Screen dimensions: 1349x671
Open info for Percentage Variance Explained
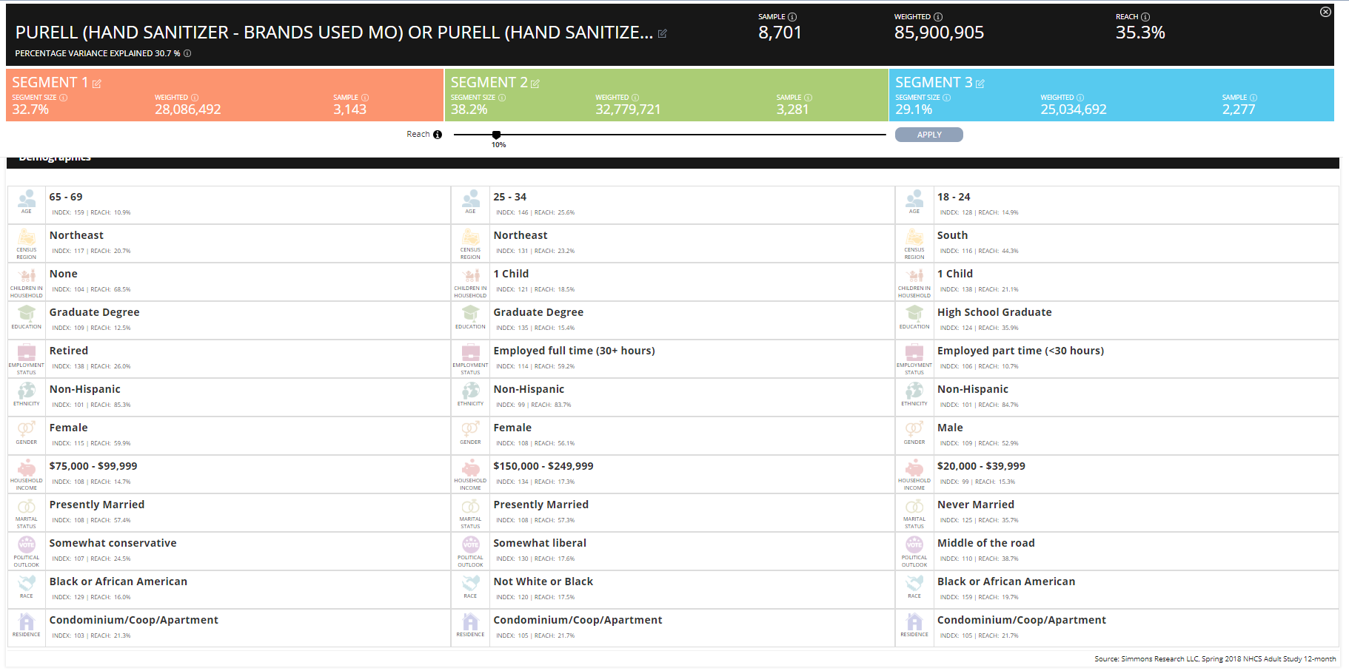point(187,53)
